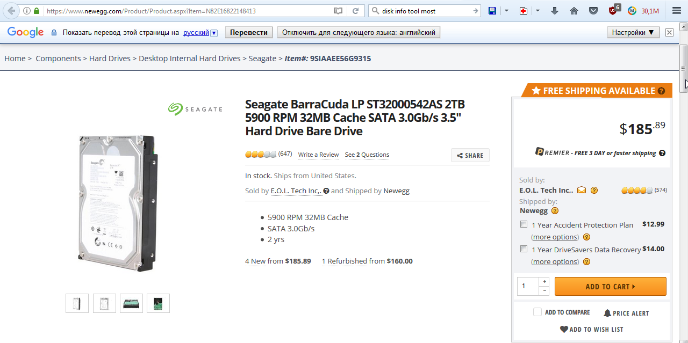Select the third product thumbnail showing drive side
Viewport: 688px width, 343px height.
pos(131,303)
